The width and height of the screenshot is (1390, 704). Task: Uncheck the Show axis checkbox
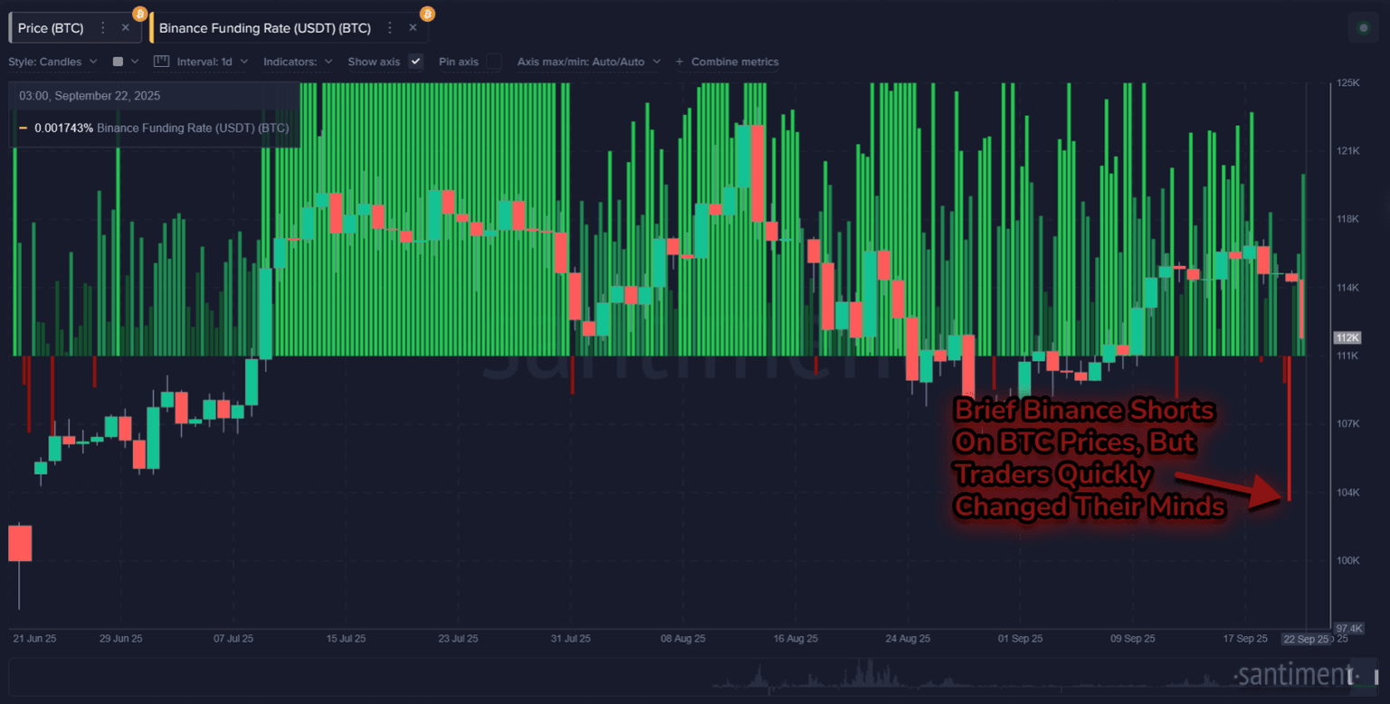click(415, 62)
